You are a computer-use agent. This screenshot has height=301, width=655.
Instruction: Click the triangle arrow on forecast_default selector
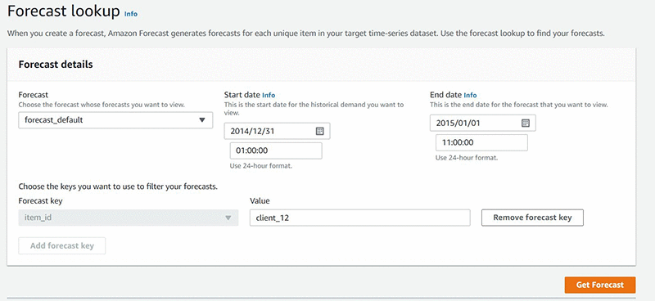[x=202, y=120]
